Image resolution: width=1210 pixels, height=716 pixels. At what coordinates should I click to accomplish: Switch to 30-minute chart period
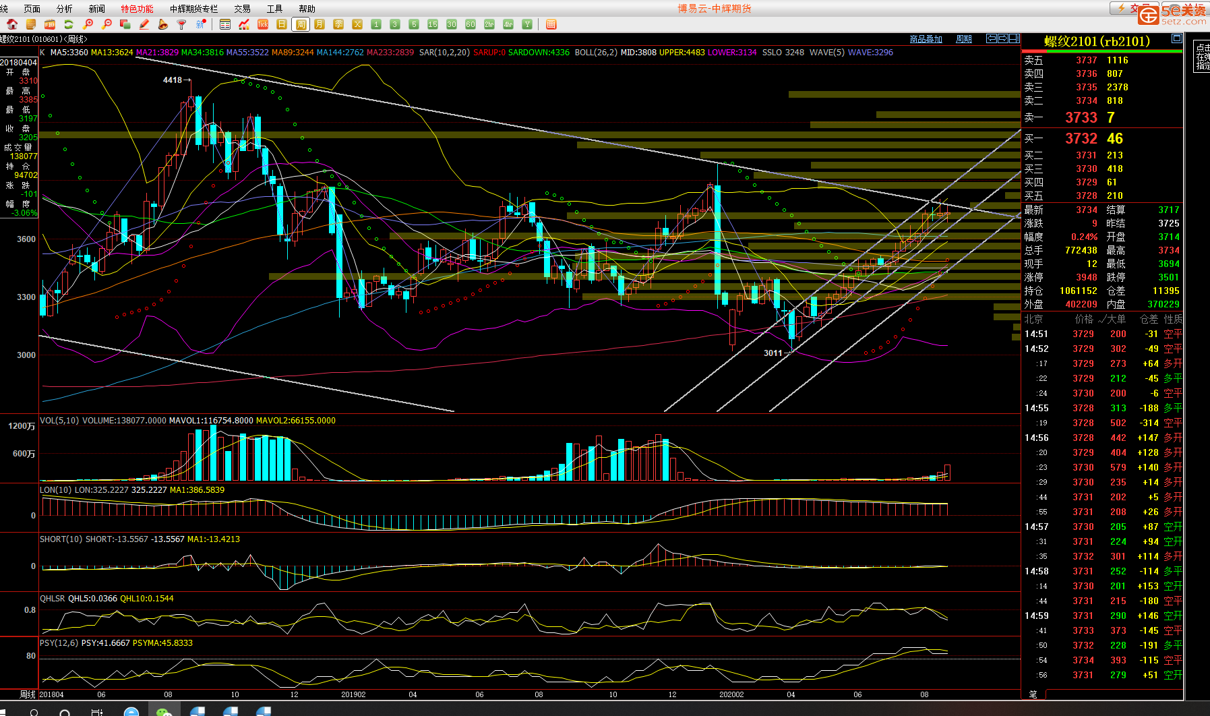tap(452, 24)
